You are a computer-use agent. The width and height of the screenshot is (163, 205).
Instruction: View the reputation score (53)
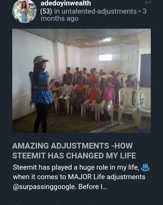(x=46, y=11)
